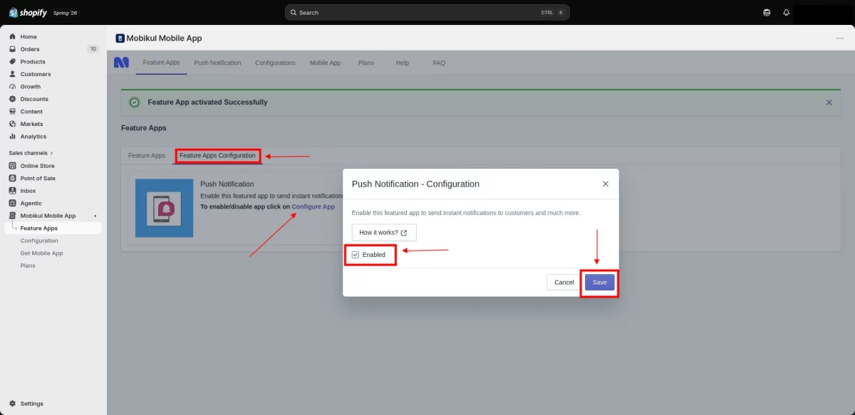The width and height of the screenshot is (855, 415).
Task: Open the FAQ tab
Action: pyautogui.click(x=439, y=63)
